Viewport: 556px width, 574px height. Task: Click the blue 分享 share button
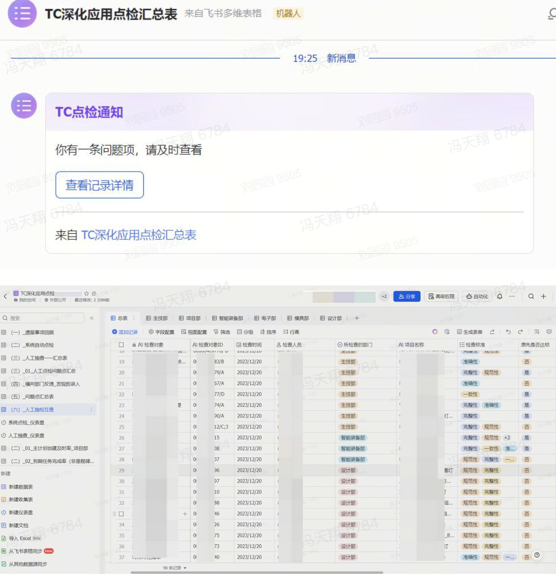click(407, 297)
